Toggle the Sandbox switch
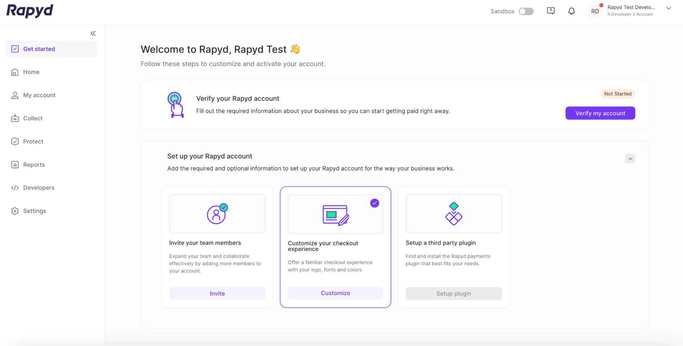Screen dimensions: 683x346 [x=526, y=11]
